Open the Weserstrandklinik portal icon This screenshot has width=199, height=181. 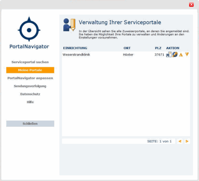(169, 54)
